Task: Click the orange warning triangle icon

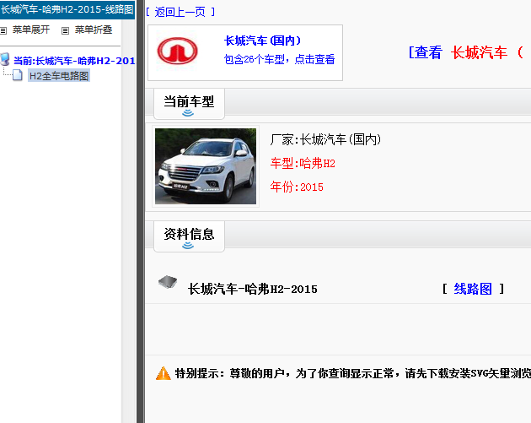Action: (x=164, y=373)
